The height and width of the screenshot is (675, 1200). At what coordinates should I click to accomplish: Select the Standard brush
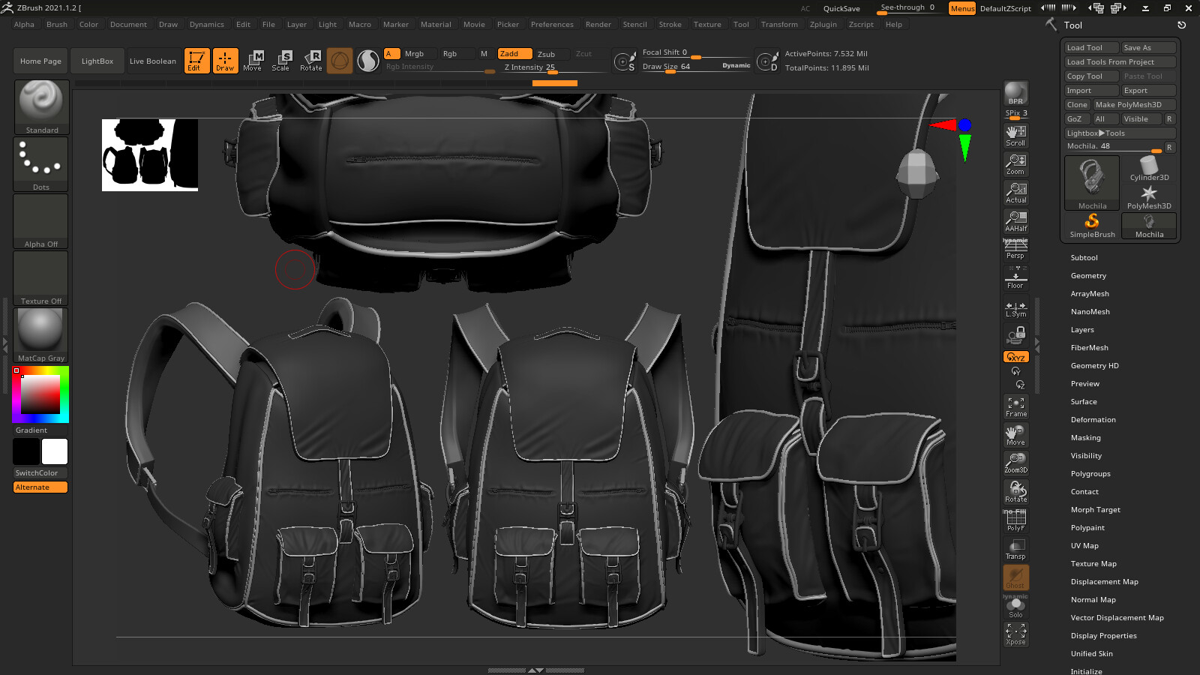click(x=41, y=107)
